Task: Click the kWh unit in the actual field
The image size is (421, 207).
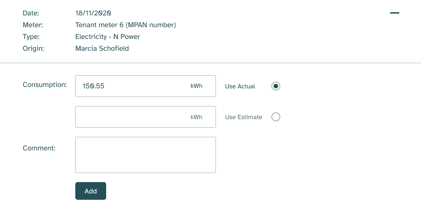Action: pos(196,86)
